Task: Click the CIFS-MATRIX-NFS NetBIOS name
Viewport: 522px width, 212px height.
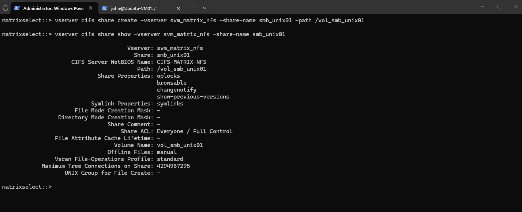Action: (x=181, y=62)
